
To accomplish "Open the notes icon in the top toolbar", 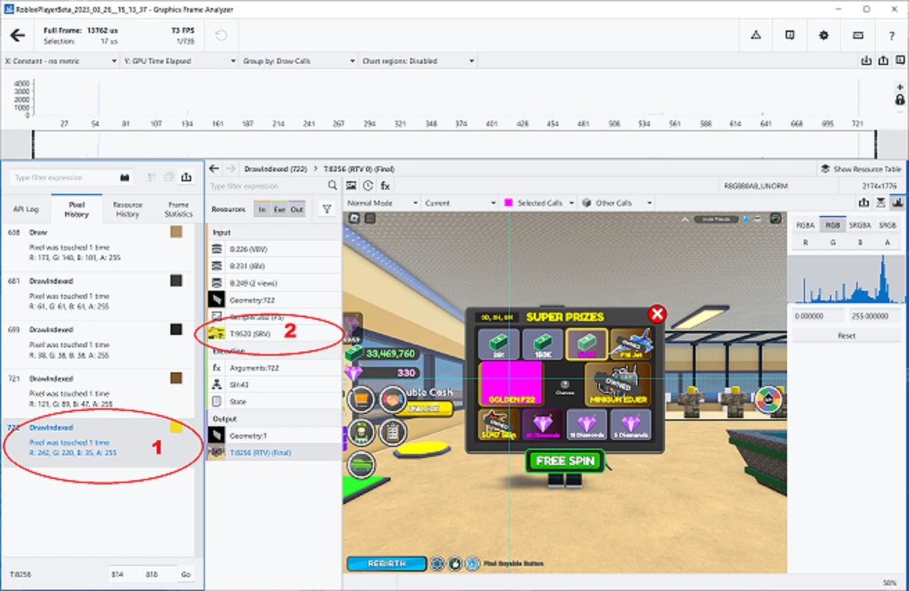I will tap(790, 35).
